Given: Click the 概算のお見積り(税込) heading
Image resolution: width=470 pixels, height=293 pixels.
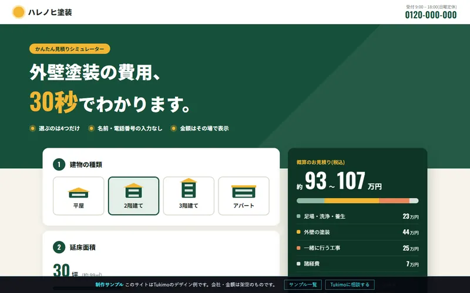Looking at the screenshot, I should (320, 162).
